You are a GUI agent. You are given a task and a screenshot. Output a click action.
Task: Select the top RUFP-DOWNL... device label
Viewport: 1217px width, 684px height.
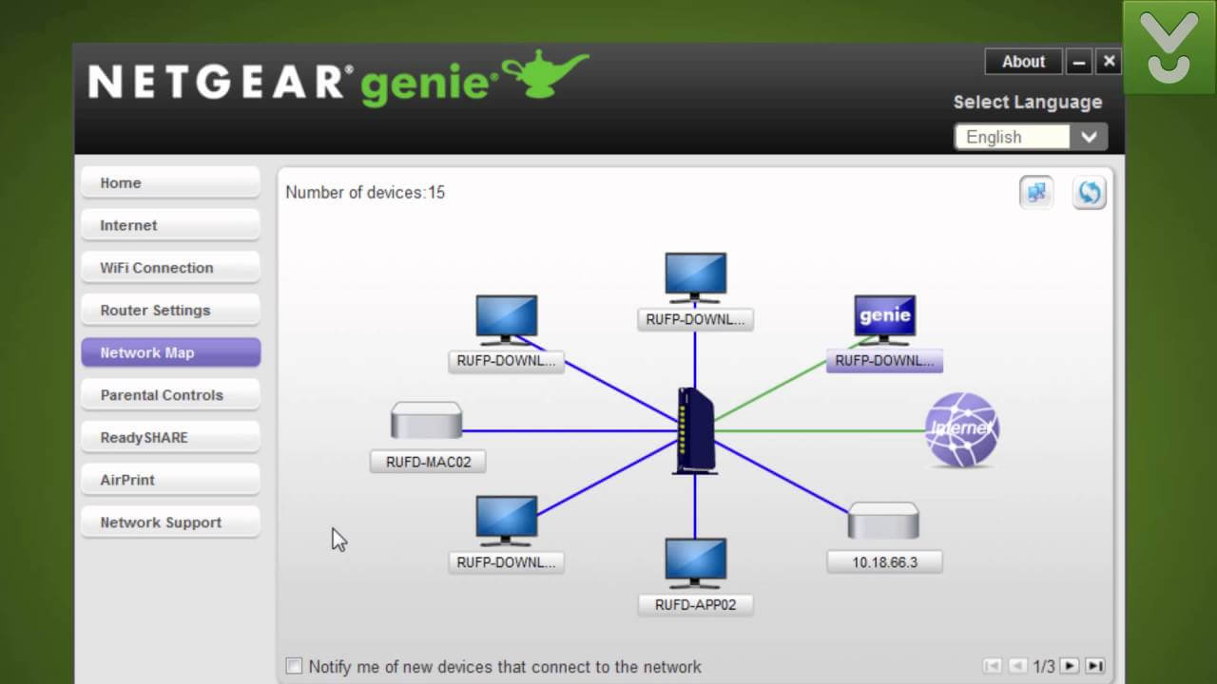[x=695, y=320]
